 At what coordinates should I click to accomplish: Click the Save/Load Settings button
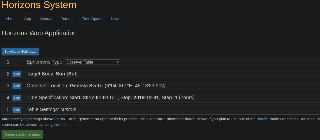[x=20, y=51]
